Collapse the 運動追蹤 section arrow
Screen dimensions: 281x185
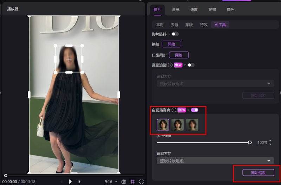click(x=185, y=65)
